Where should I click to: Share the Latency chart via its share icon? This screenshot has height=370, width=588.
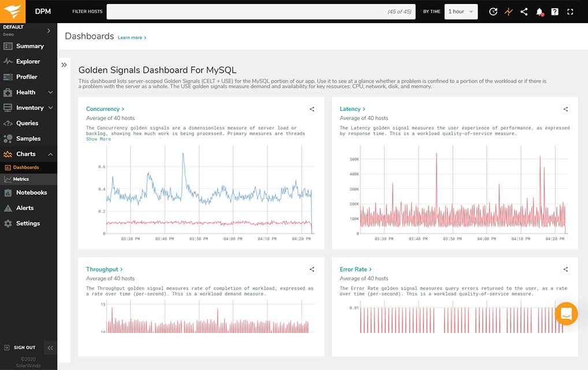[x=565, y=109]
